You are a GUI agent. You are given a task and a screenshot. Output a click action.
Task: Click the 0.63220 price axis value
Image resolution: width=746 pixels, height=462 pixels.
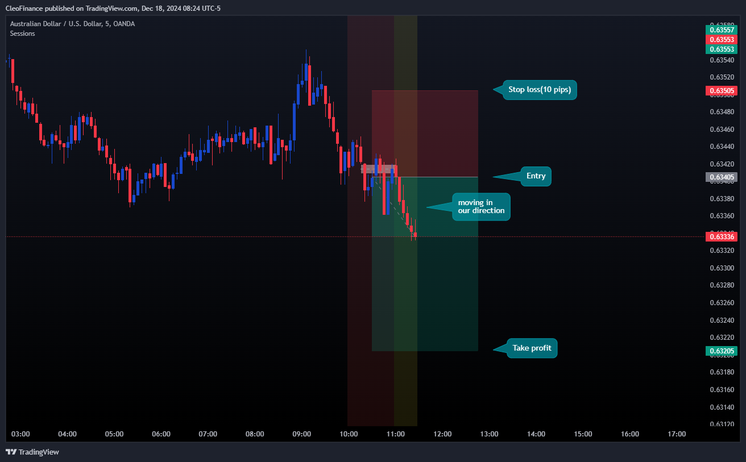point(722,338)
